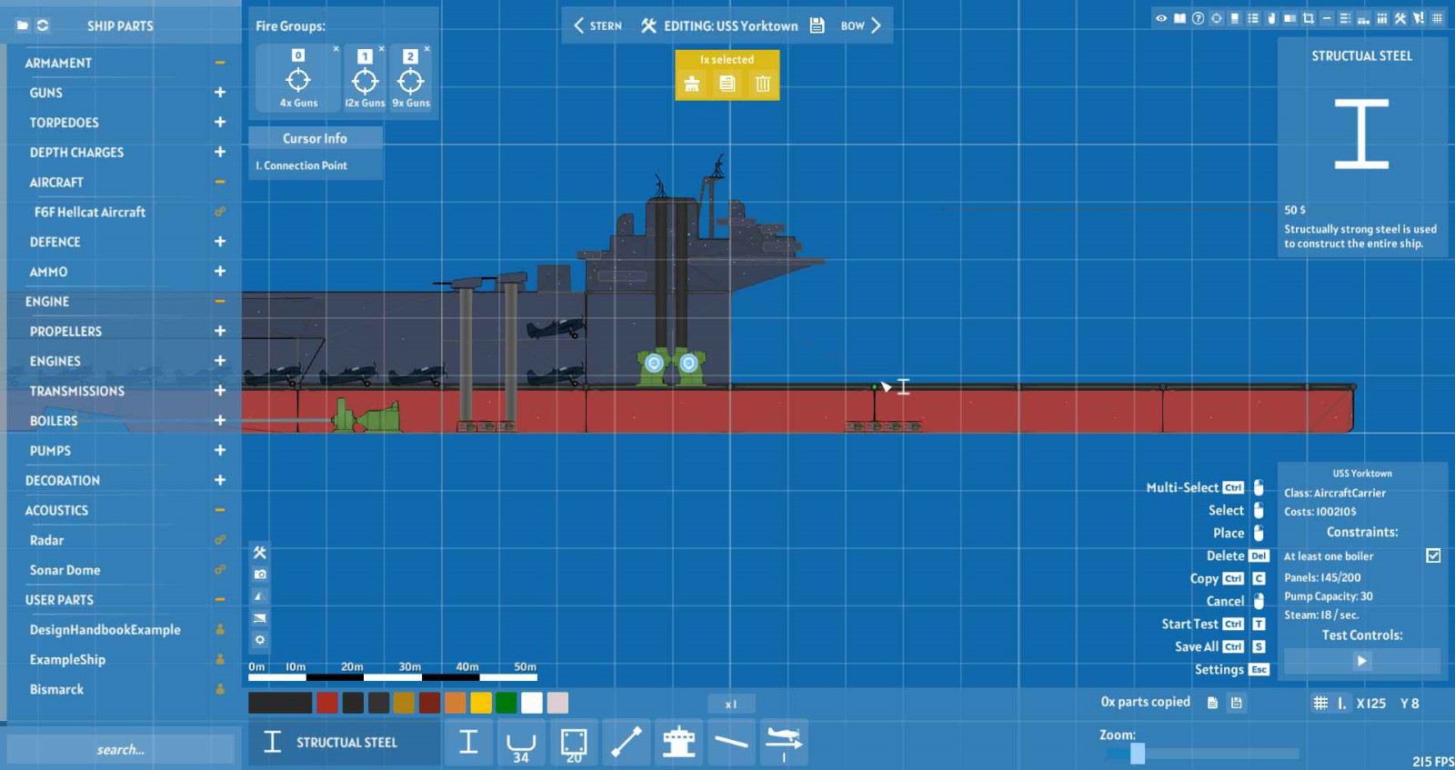Viewport: 1455px width, 770px height.
Task: Expand the GUNS category
Action: [x=219, y=93]
